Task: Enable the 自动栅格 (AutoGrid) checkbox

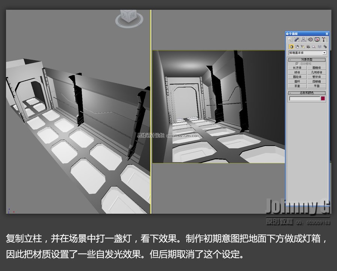Action: (297, 64)
